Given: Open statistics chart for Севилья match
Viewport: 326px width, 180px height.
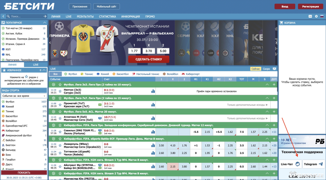Looking at the screenshot, I should pyautogui.click(x=153, y=132).
